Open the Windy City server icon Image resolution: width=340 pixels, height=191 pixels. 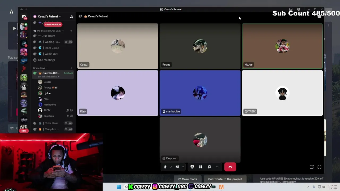point(24,94)
